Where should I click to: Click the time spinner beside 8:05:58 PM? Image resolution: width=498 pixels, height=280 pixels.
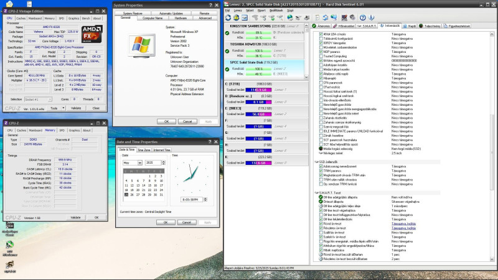[x=205, y=199]
